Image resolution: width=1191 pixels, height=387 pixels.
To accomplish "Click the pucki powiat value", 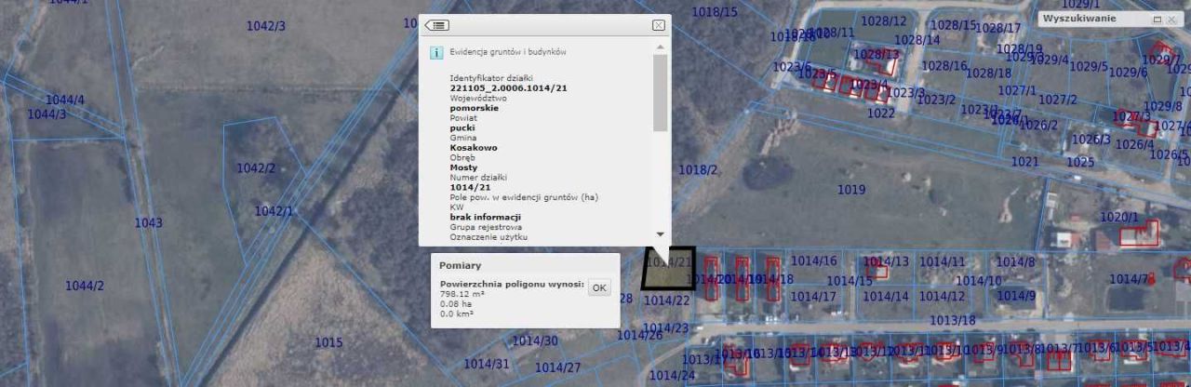I will [462, 128].
